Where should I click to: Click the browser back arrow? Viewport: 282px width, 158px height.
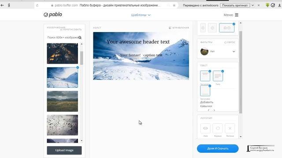pos(2,5)
